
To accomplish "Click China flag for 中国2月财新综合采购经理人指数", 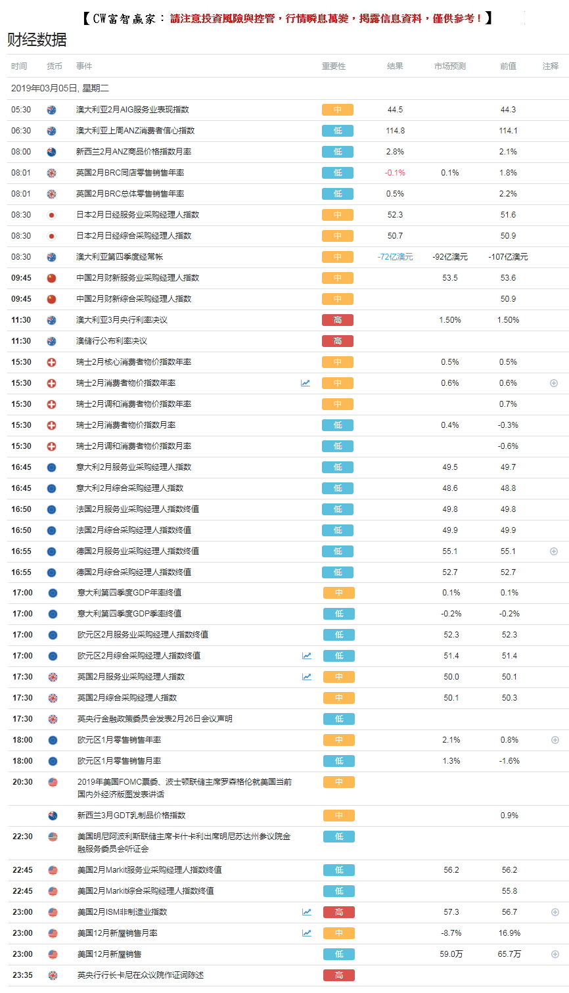I will [x=51, y=299].
